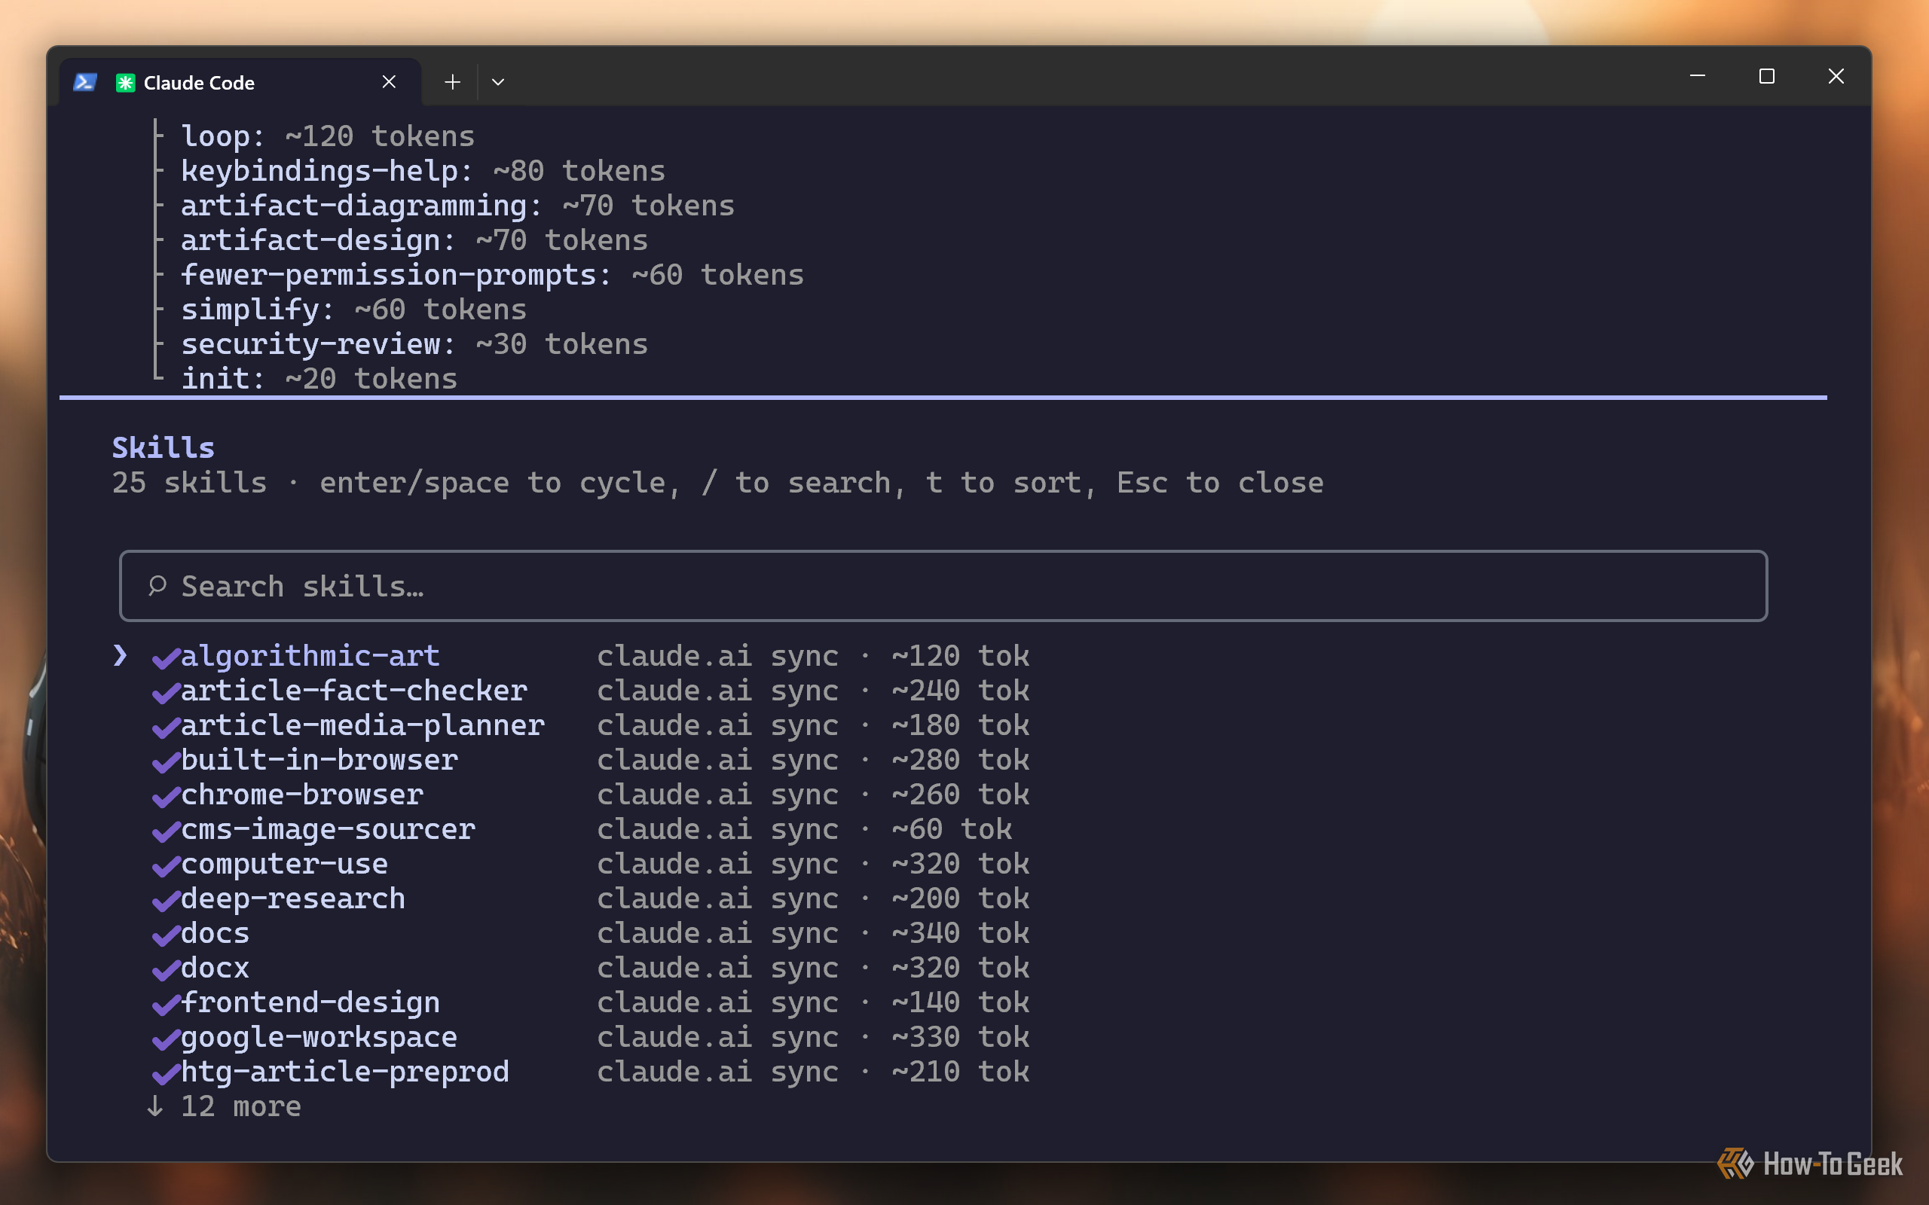1929x1205 pixels.
Task: Click the magnifier icon in skills search
Action: [x=157, y=586]
